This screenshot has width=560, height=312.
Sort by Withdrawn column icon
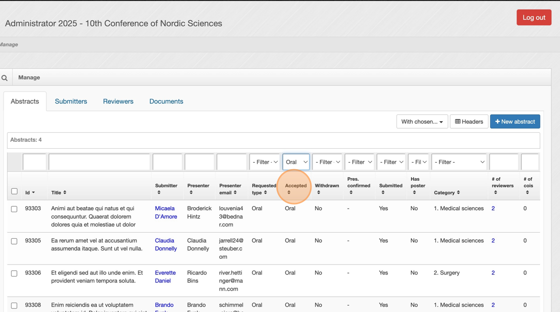318,193
